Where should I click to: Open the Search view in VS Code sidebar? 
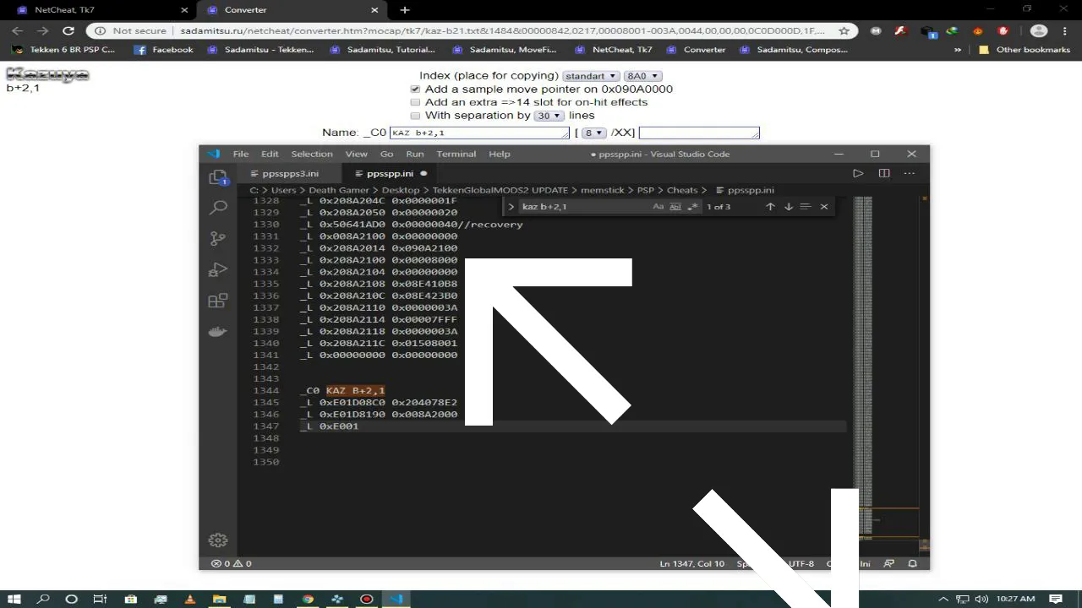click(x=218, y=208)
